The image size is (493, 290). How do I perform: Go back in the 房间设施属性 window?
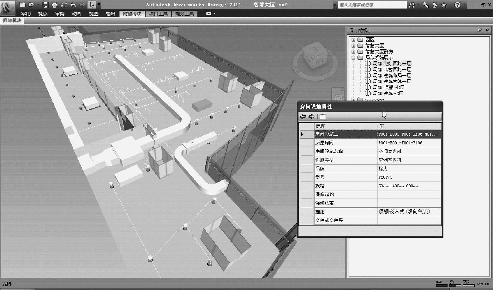[x=303, y=117]
